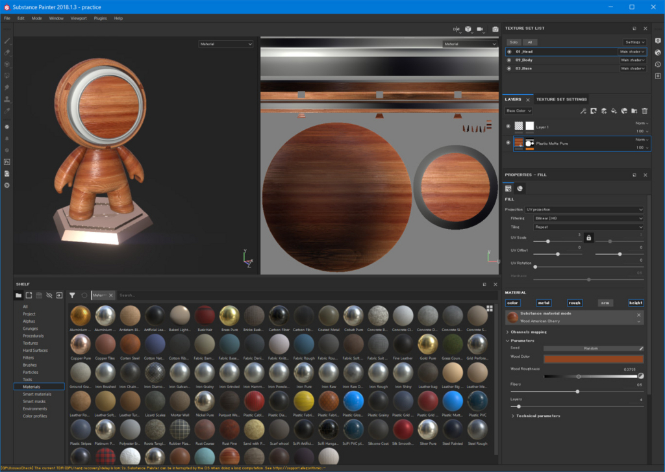This screenshot has height=472, width=665.
Task: Click the 3D cube view icon above viewport
Action: pos(468,29)
